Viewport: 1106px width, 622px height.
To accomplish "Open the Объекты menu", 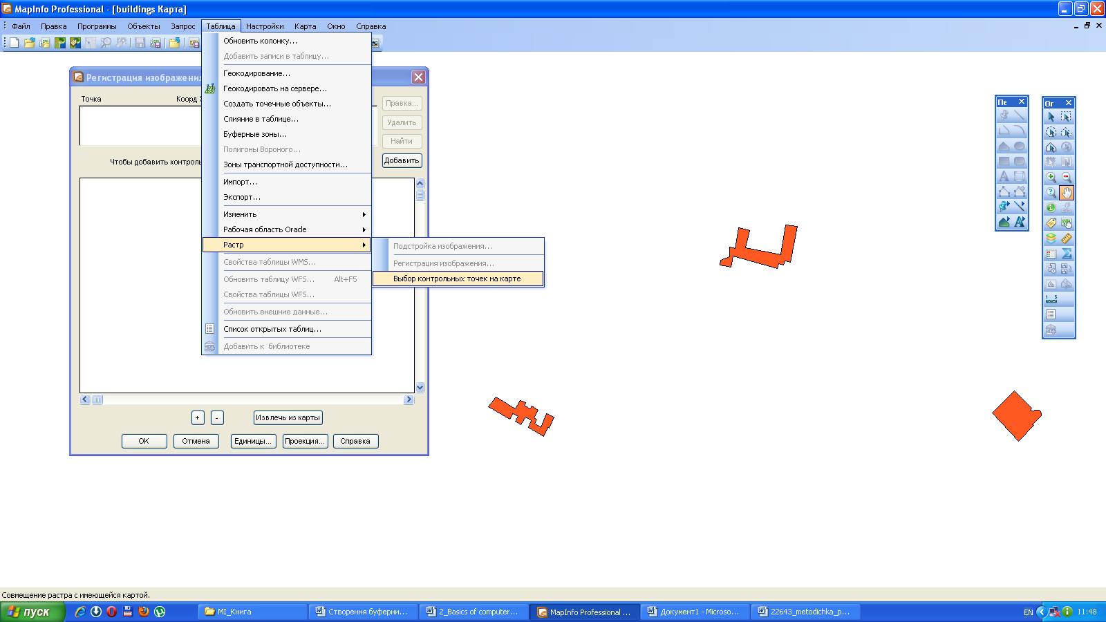I will (143, 26).
